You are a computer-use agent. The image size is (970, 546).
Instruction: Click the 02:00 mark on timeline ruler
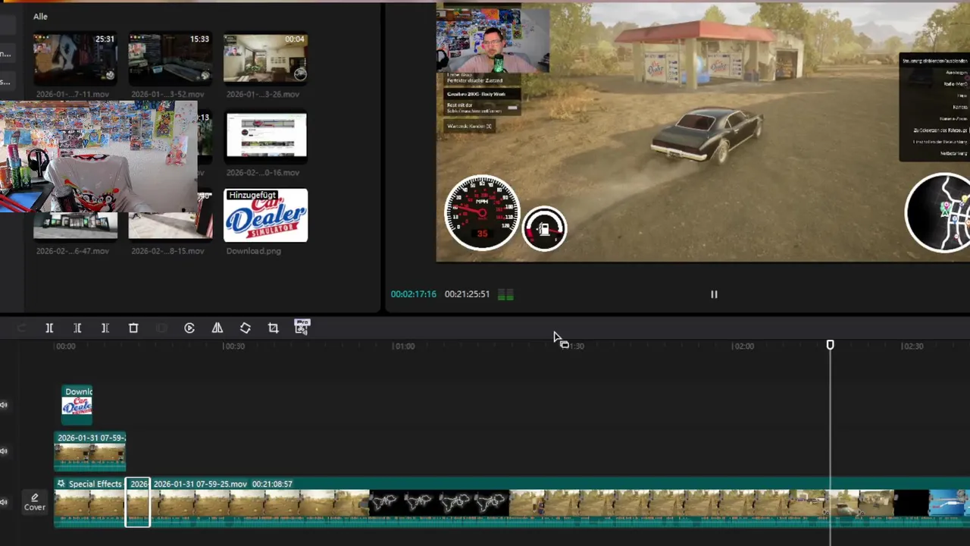tap(743, 346)
